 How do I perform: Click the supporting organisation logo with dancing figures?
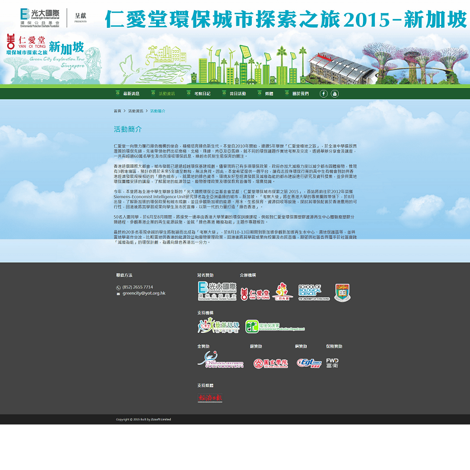pyautogui.click(x=219, y=326)
